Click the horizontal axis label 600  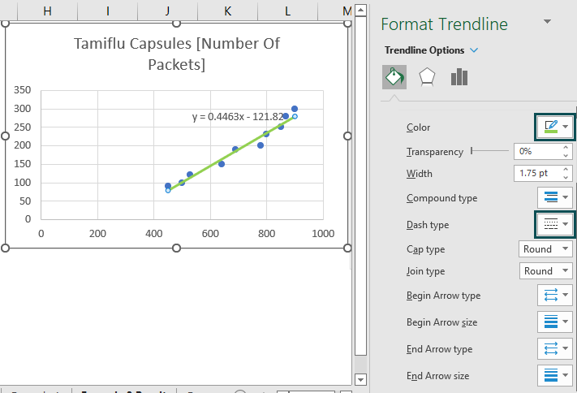point(210,234)
